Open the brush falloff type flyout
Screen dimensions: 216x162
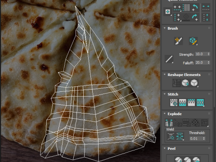(x=169, y=59)
